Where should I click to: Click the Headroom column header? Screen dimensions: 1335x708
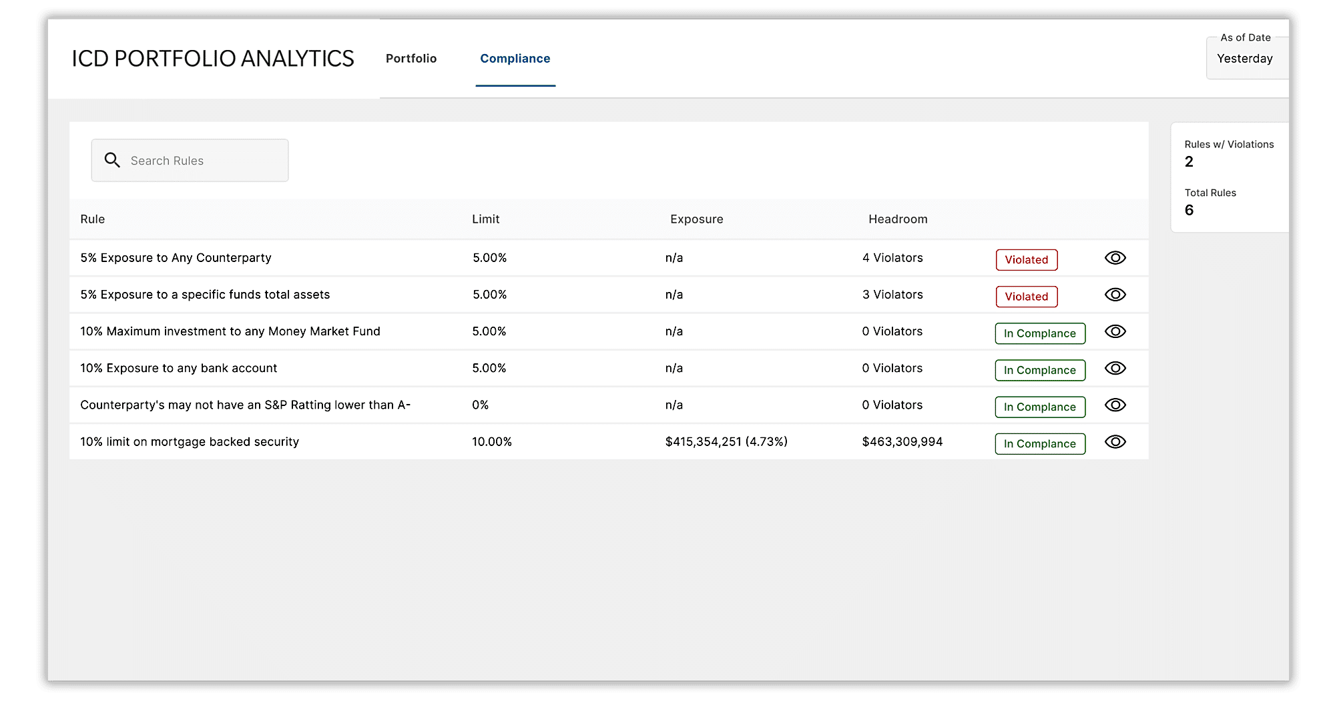(898, 219)
